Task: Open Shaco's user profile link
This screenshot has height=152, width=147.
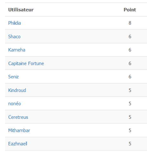Action: pos(14,37)
